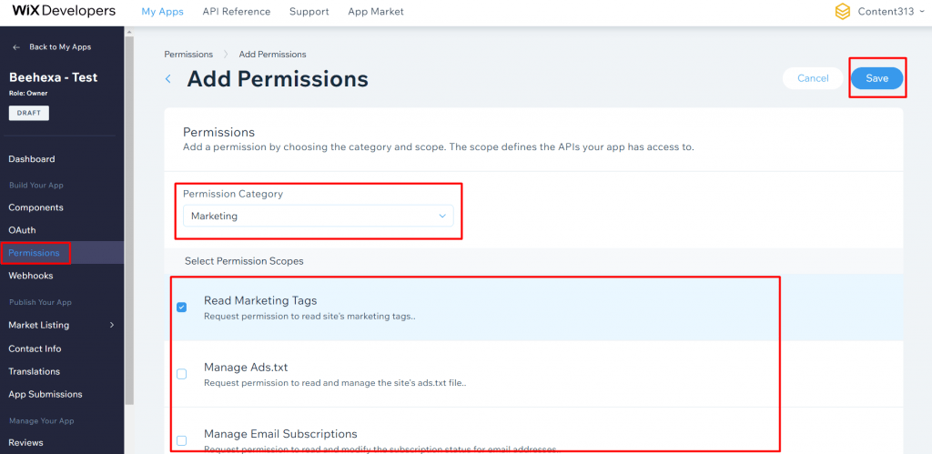
Task: Open OAuth settings in the sidebar
Action: (x=22, y=230)
